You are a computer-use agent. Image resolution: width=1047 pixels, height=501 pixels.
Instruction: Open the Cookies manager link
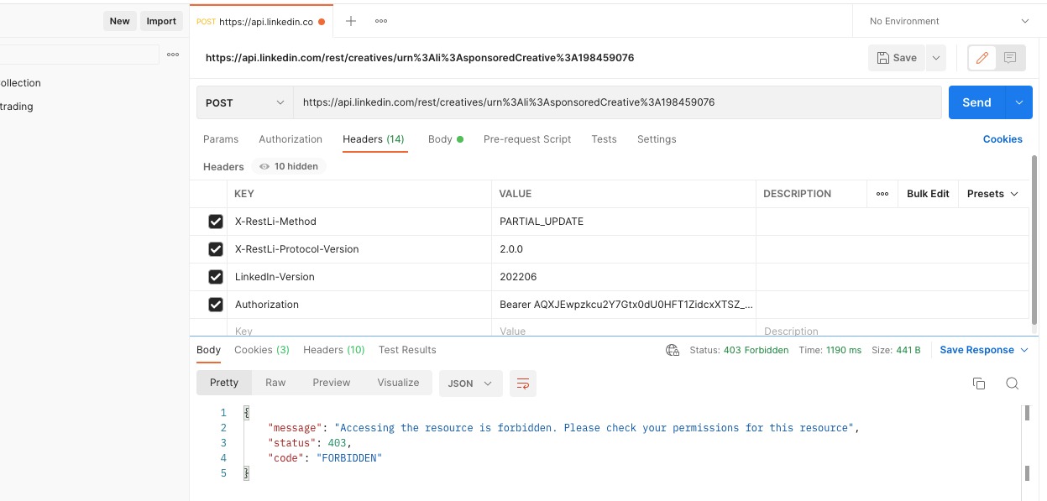click(1003, 138)
